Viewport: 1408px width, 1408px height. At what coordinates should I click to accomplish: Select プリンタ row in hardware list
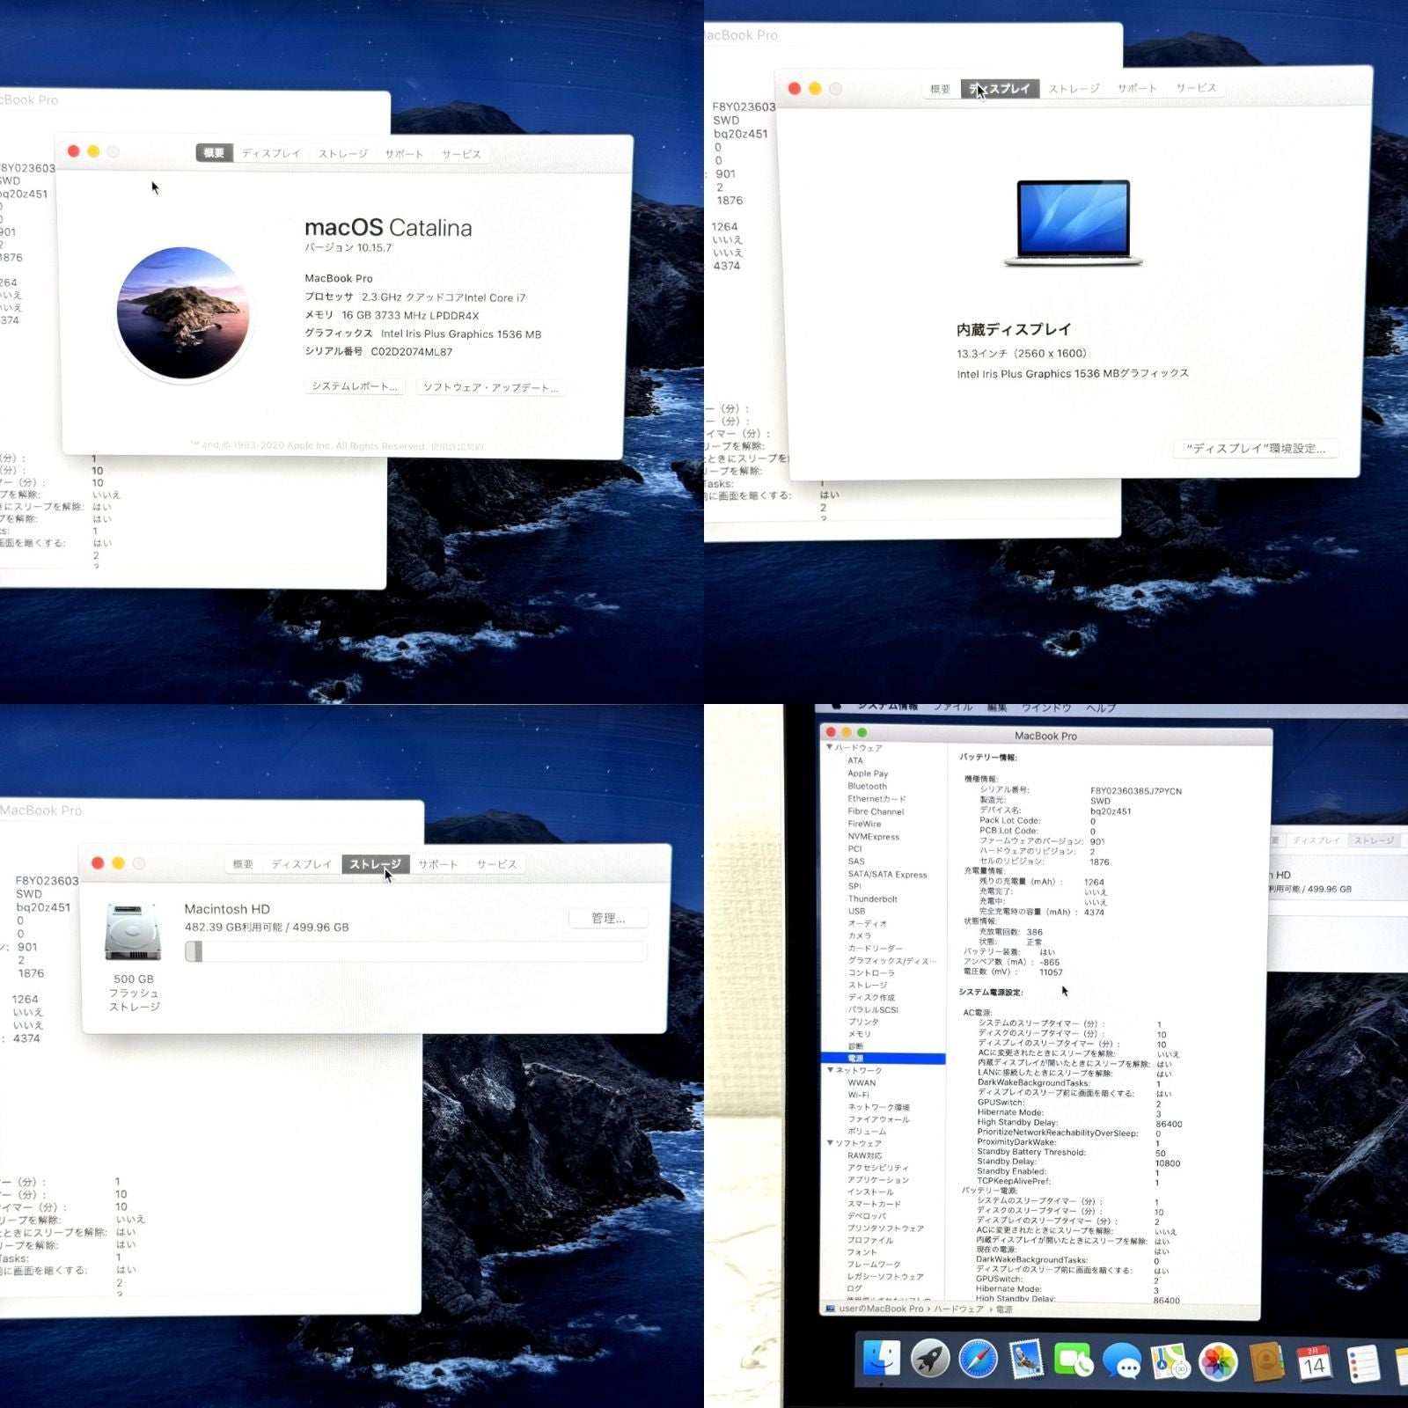[x=863, y=1022]
